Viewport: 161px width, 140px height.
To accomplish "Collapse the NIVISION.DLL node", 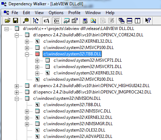I will 17,99.
